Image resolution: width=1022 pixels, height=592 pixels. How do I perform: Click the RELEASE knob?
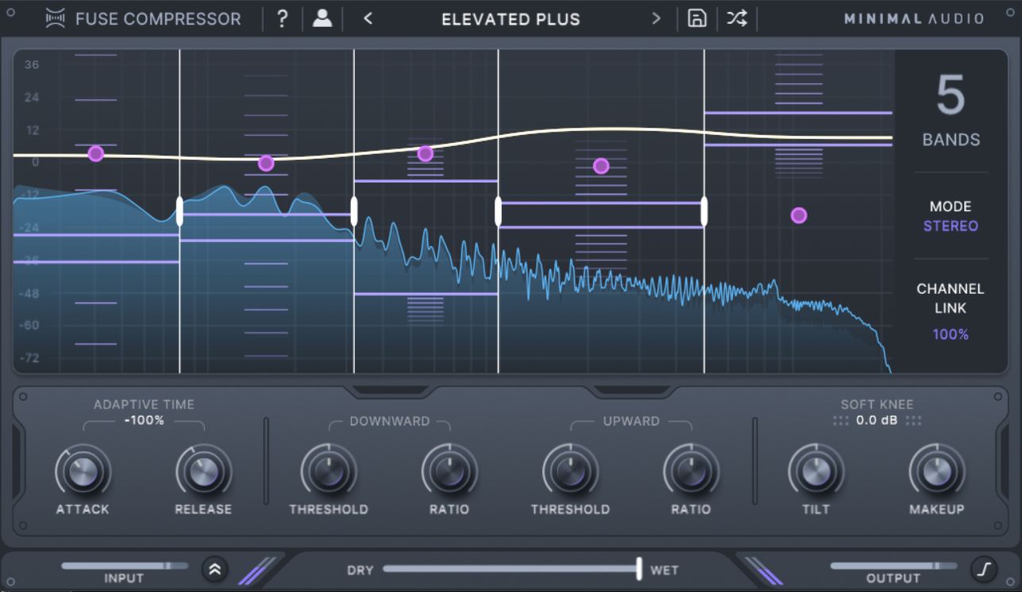[x=203, y=472]
